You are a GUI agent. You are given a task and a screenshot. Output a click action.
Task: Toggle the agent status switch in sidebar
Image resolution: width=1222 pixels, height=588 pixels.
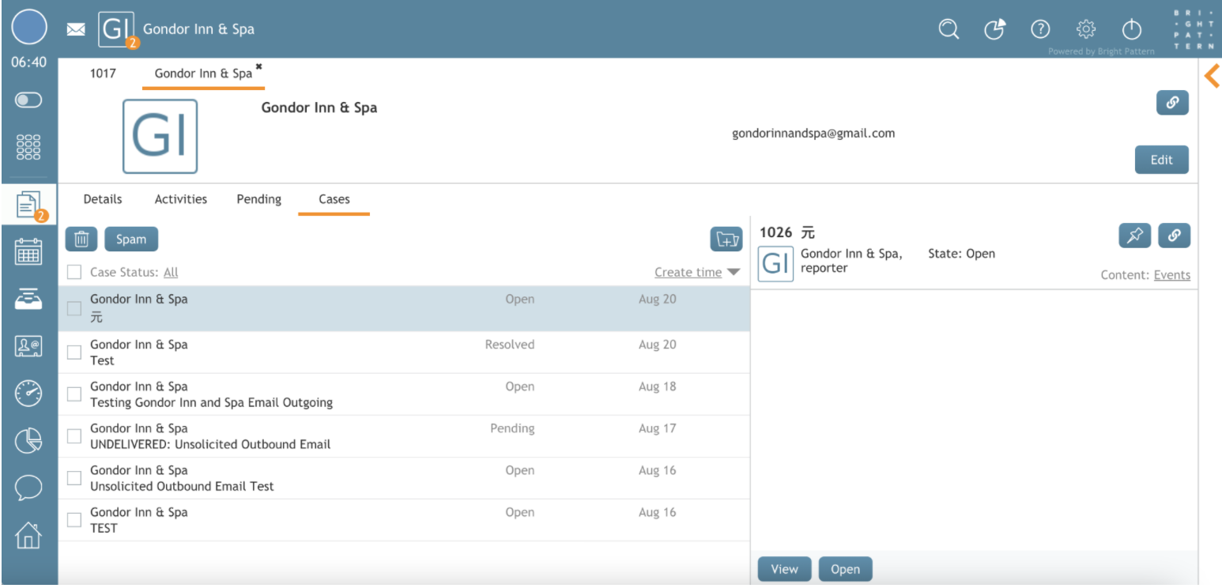click(x=28, y=100)
